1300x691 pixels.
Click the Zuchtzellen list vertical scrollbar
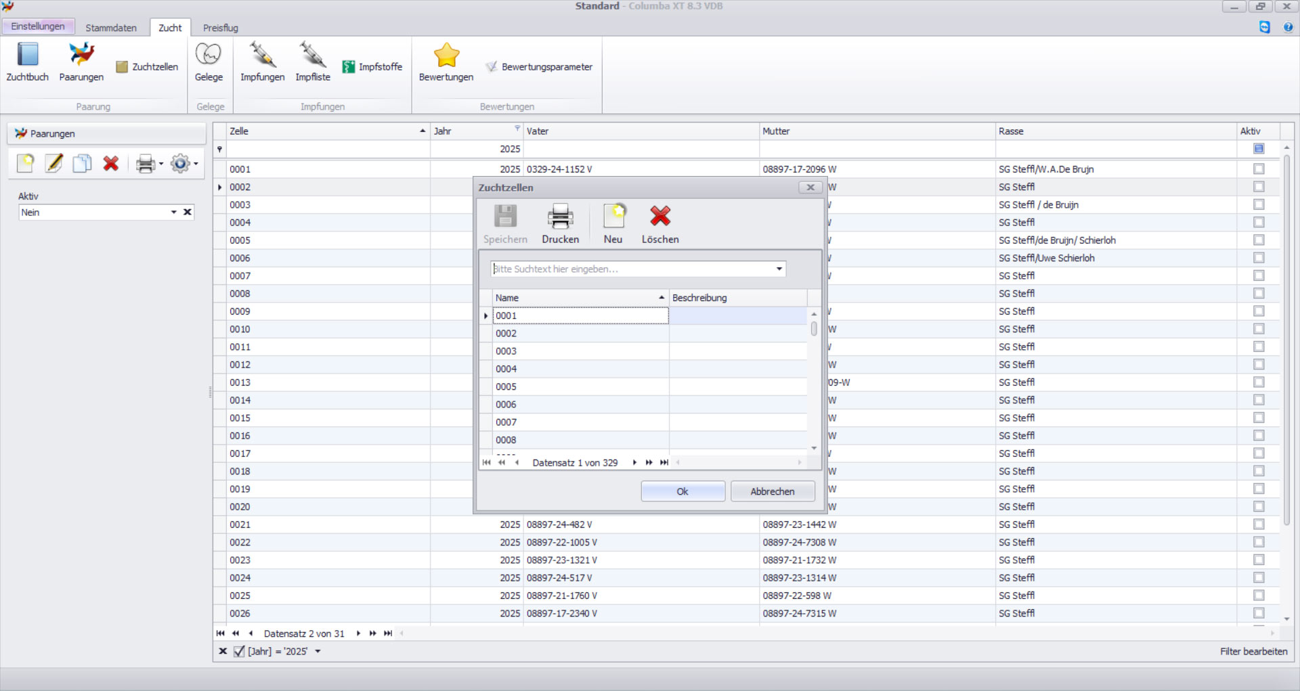coord(814,379)
